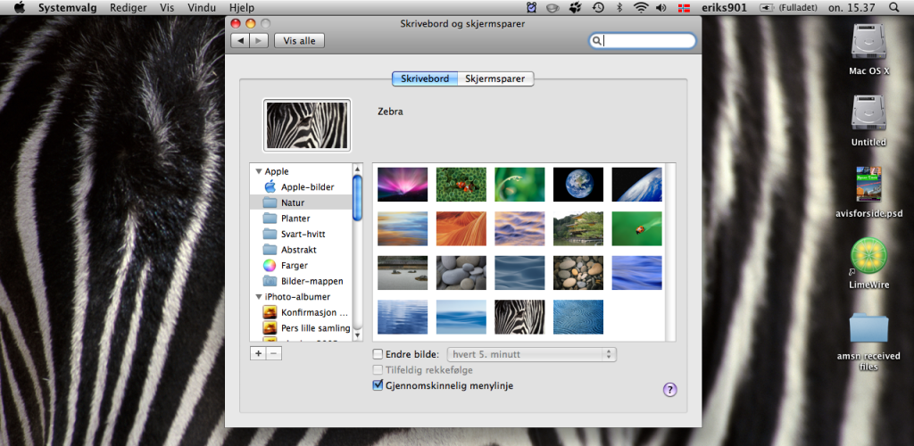Viewport: 914px width, 446px height.
Task: Click the Wi-Fi status icon
Action: [x=641, y=7]
